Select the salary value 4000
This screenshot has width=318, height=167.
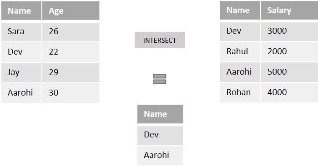coord(289,92)
